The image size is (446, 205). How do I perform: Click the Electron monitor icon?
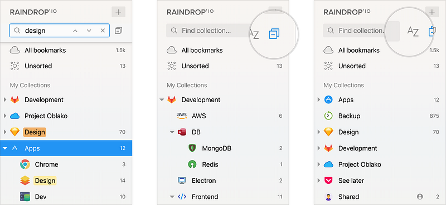point(182,181)
